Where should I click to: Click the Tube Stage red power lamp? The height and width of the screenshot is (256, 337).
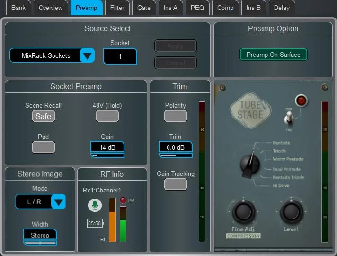click(301, 101)
